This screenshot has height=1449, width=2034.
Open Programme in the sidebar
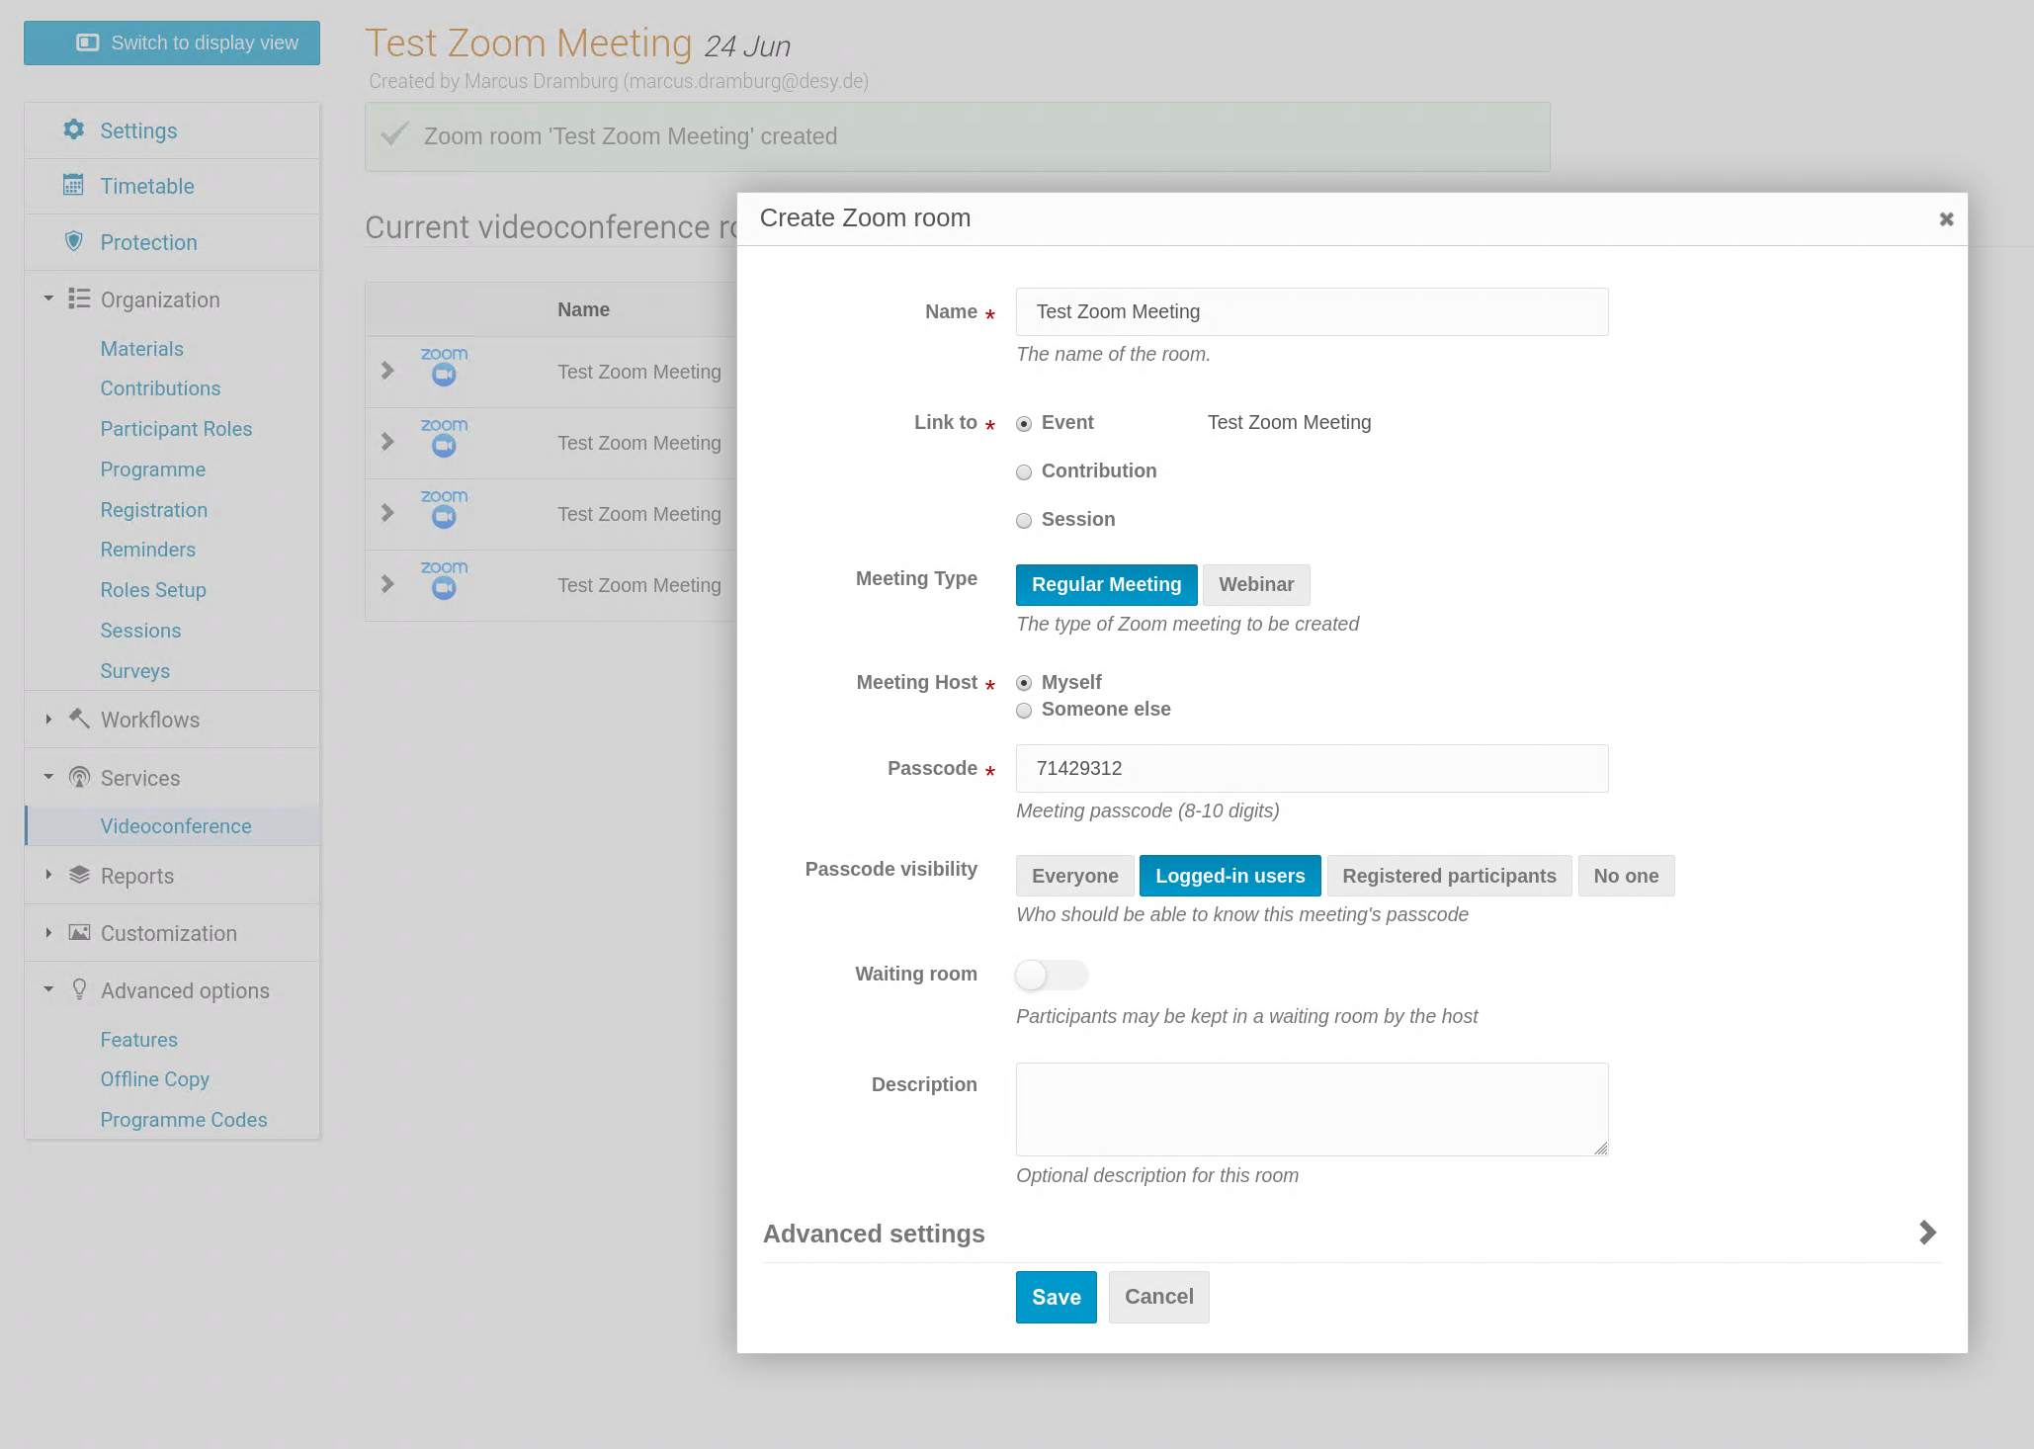[152, 469]
